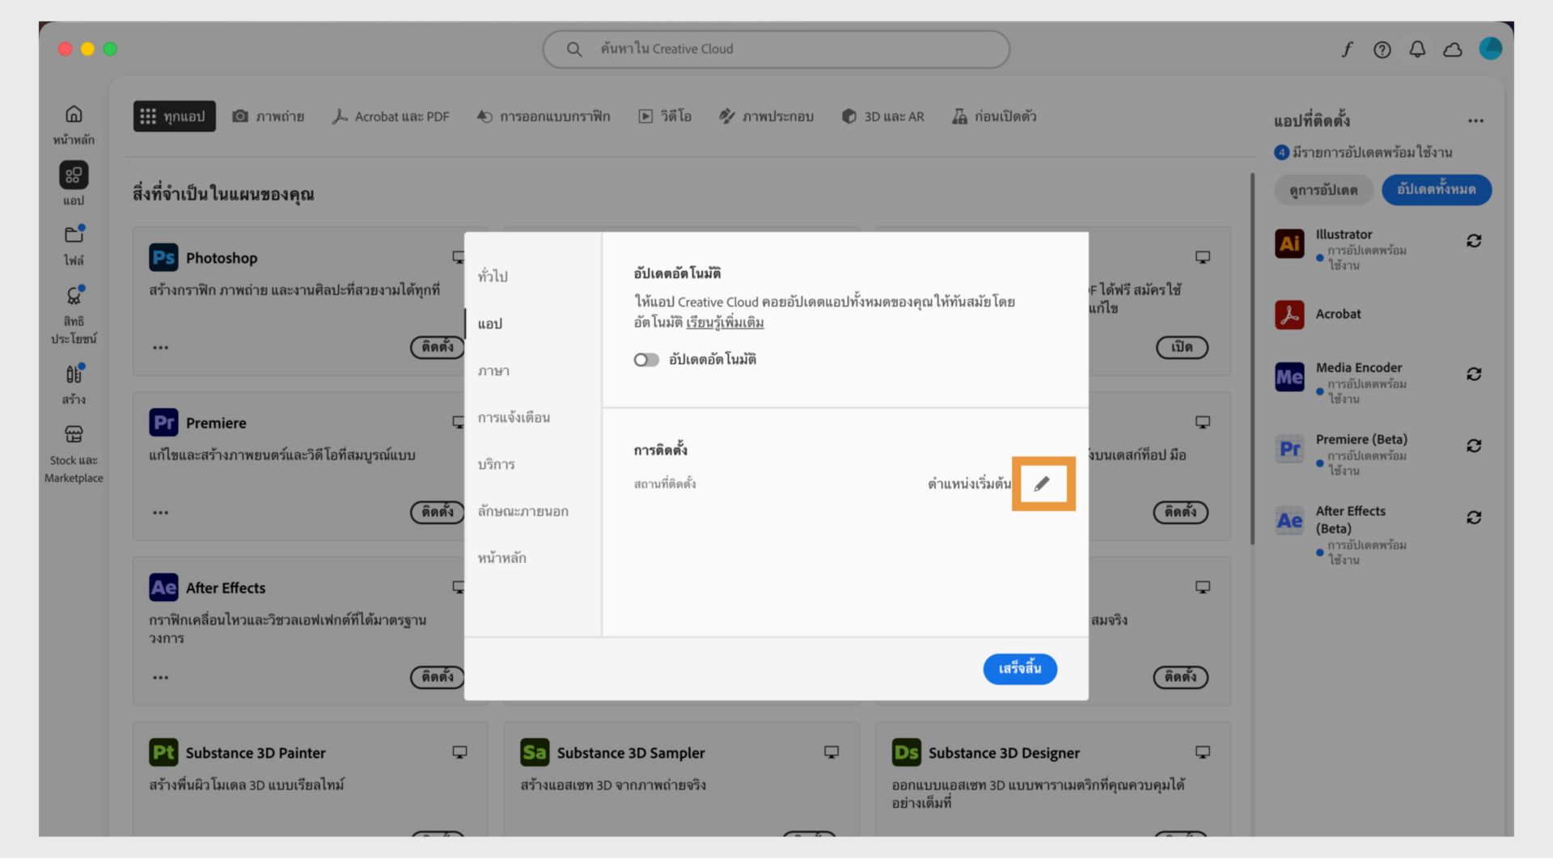This screenshot has height=859, width=1553.
Task: Open the Photoshop card three-dot menu
Action: (x=161, y=348)
